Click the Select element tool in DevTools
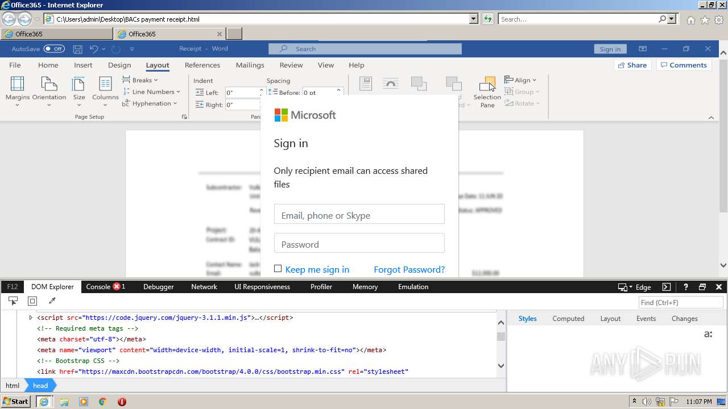 pos(13,301)
